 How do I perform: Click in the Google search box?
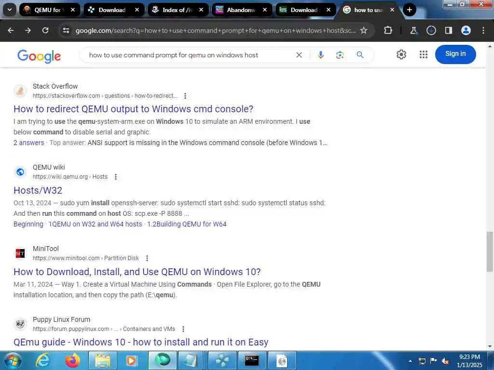pos(189,55)
